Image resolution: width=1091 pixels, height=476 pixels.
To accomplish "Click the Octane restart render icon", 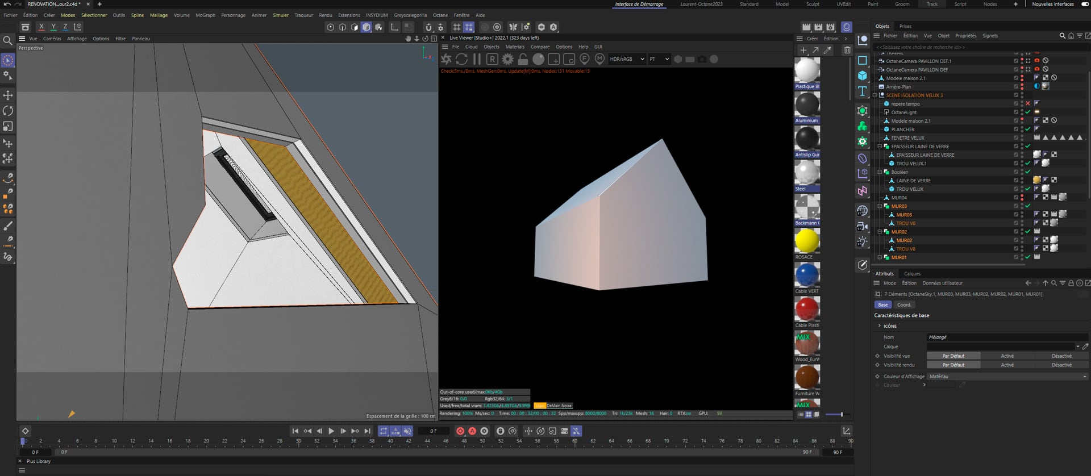I will click(461, 59).
